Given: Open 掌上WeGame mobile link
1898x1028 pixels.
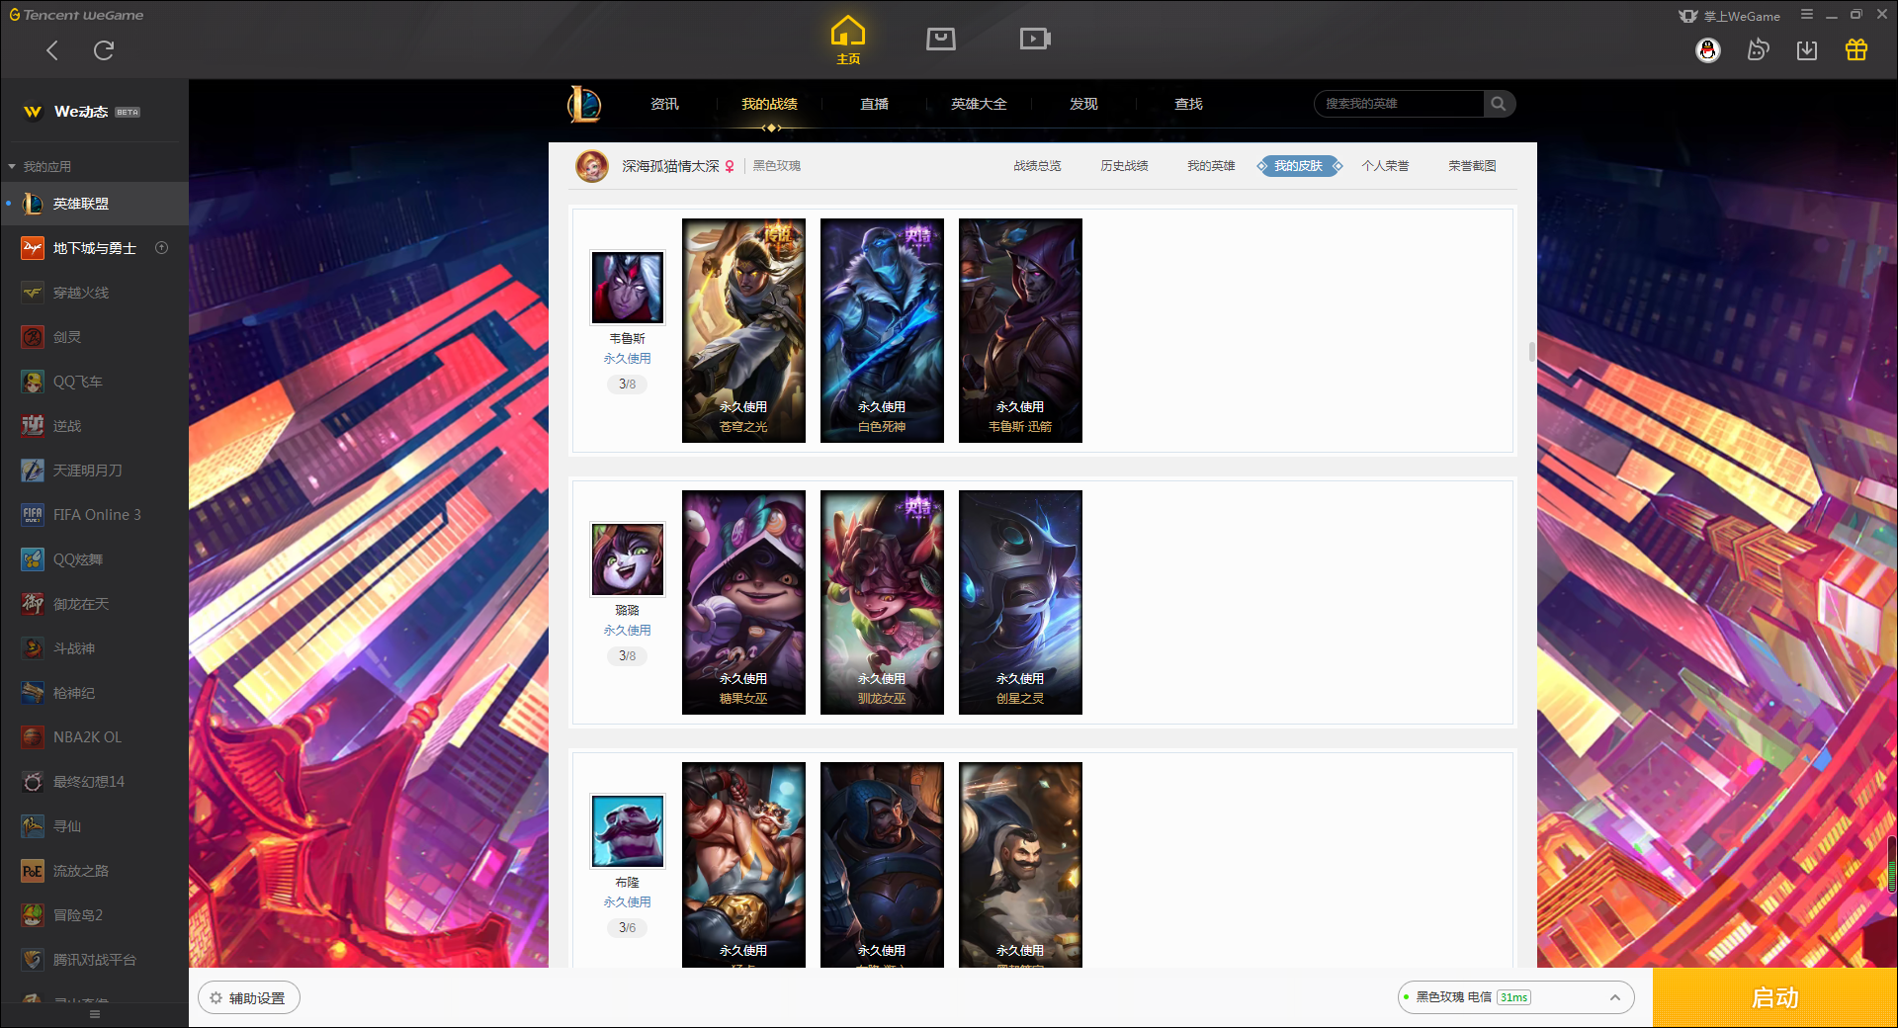Looking at the screenshot, I should click(x=1730, y=16).
